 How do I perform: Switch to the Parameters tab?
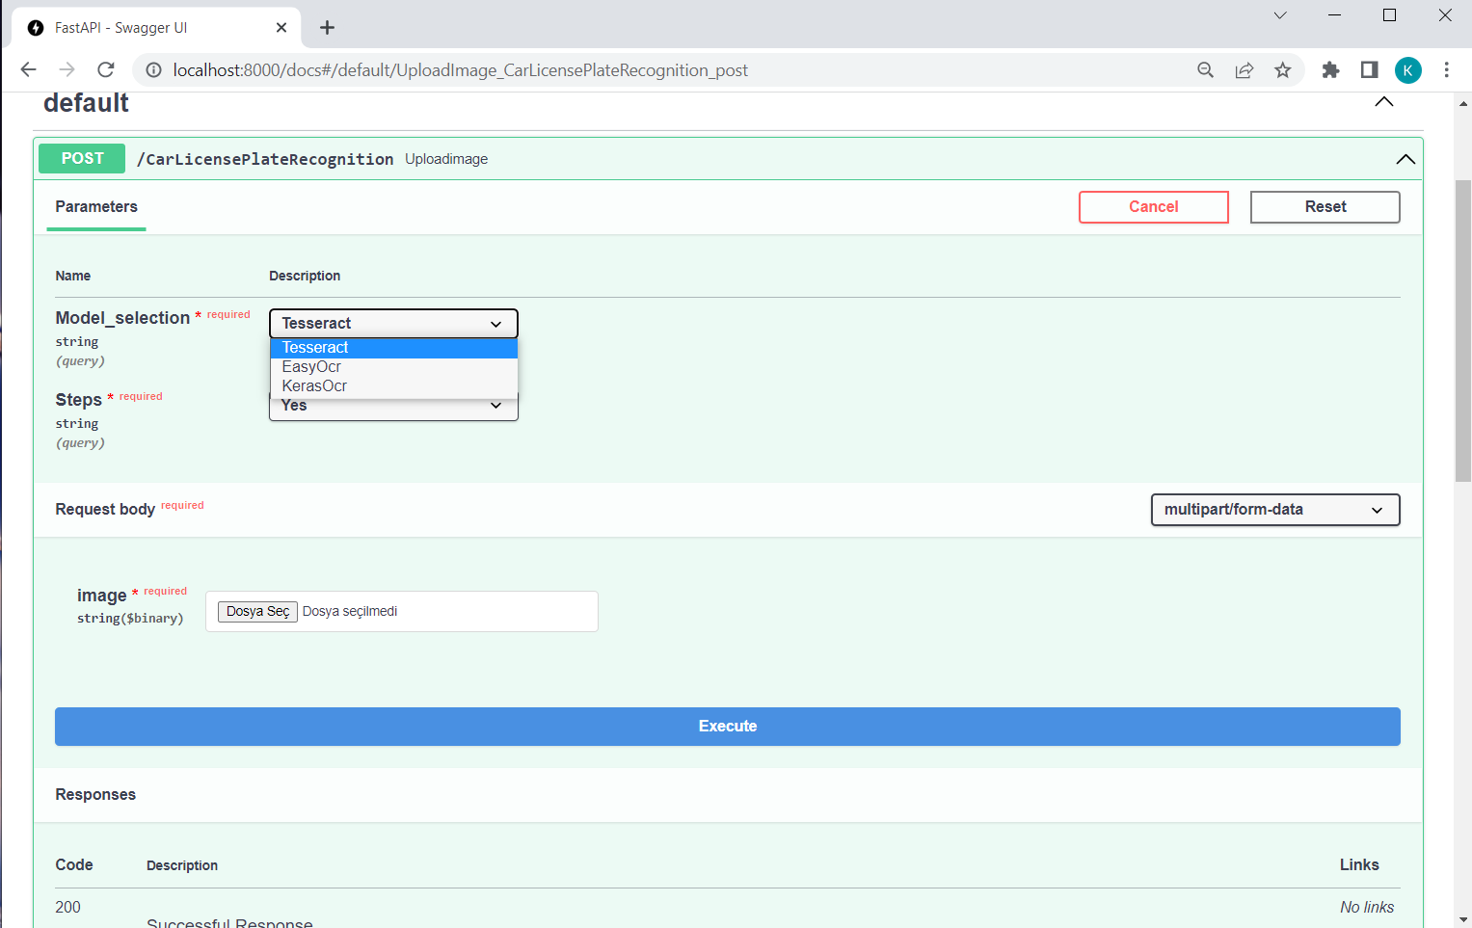pos(95,206)
